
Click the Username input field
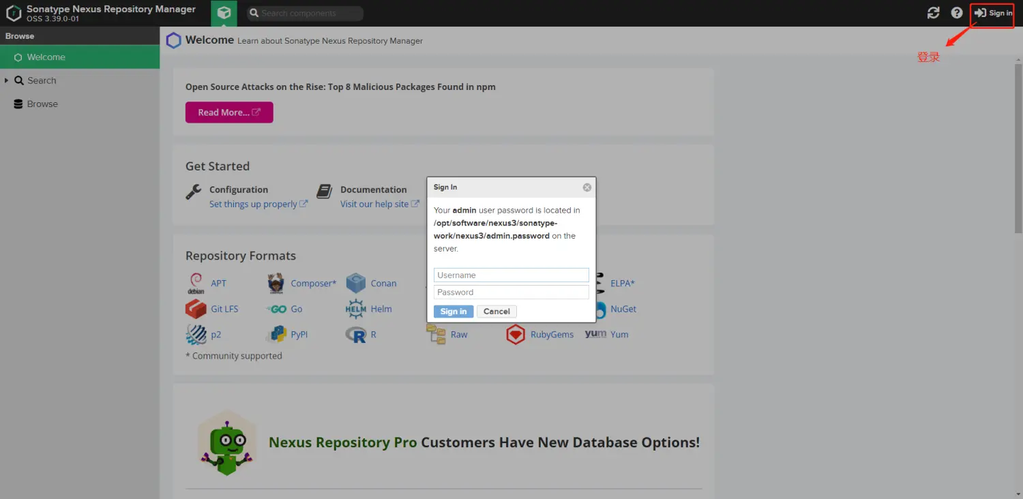(511, 275)
